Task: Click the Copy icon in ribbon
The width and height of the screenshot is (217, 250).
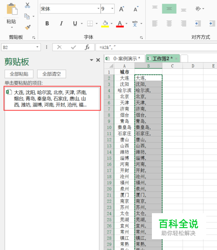Action: coord(27,16)
